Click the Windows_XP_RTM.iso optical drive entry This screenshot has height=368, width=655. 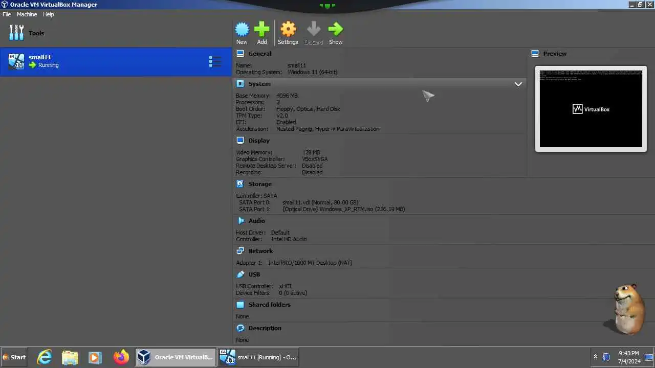[344, 209]
